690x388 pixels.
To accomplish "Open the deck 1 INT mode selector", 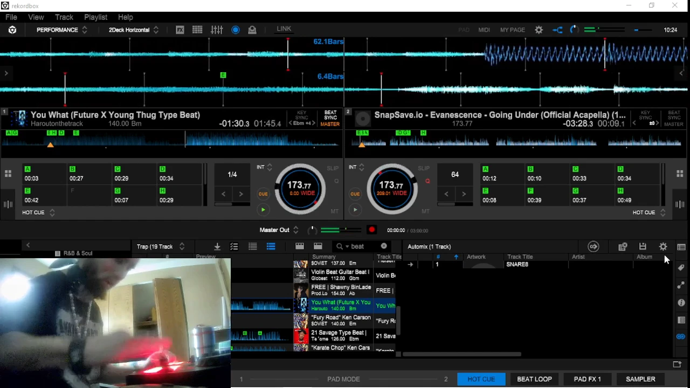I will click(264, 168).
